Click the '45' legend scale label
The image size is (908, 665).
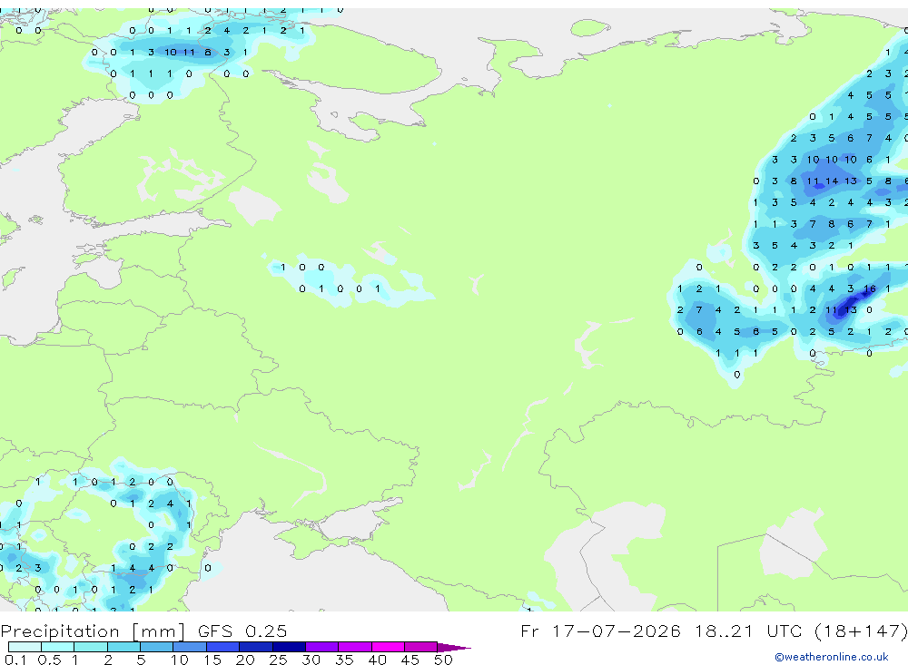[x=410, y=660]
